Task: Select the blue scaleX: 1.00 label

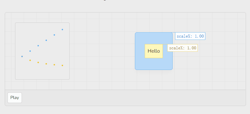Action: pos(190,36)
